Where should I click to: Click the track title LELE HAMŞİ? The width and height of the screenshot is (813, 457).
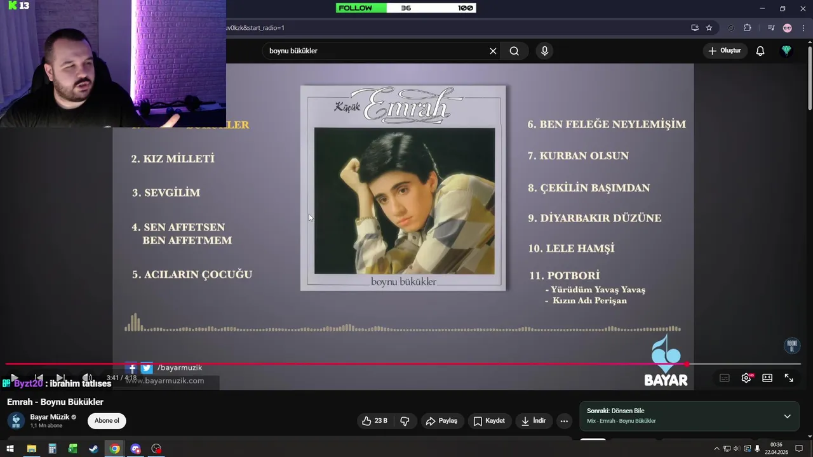(x=580, y=248)
